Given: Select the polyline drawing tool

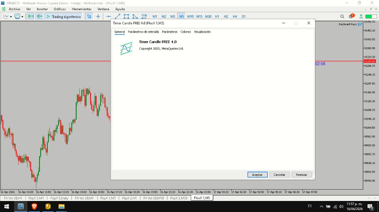Looking at the screenshot, I should pyautogui.click(x=135, y=17).
